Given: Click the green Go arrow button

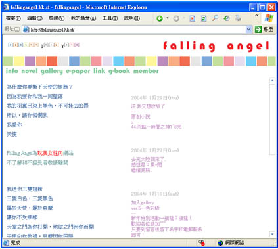Looking at the screenshot, I should 258,29.
